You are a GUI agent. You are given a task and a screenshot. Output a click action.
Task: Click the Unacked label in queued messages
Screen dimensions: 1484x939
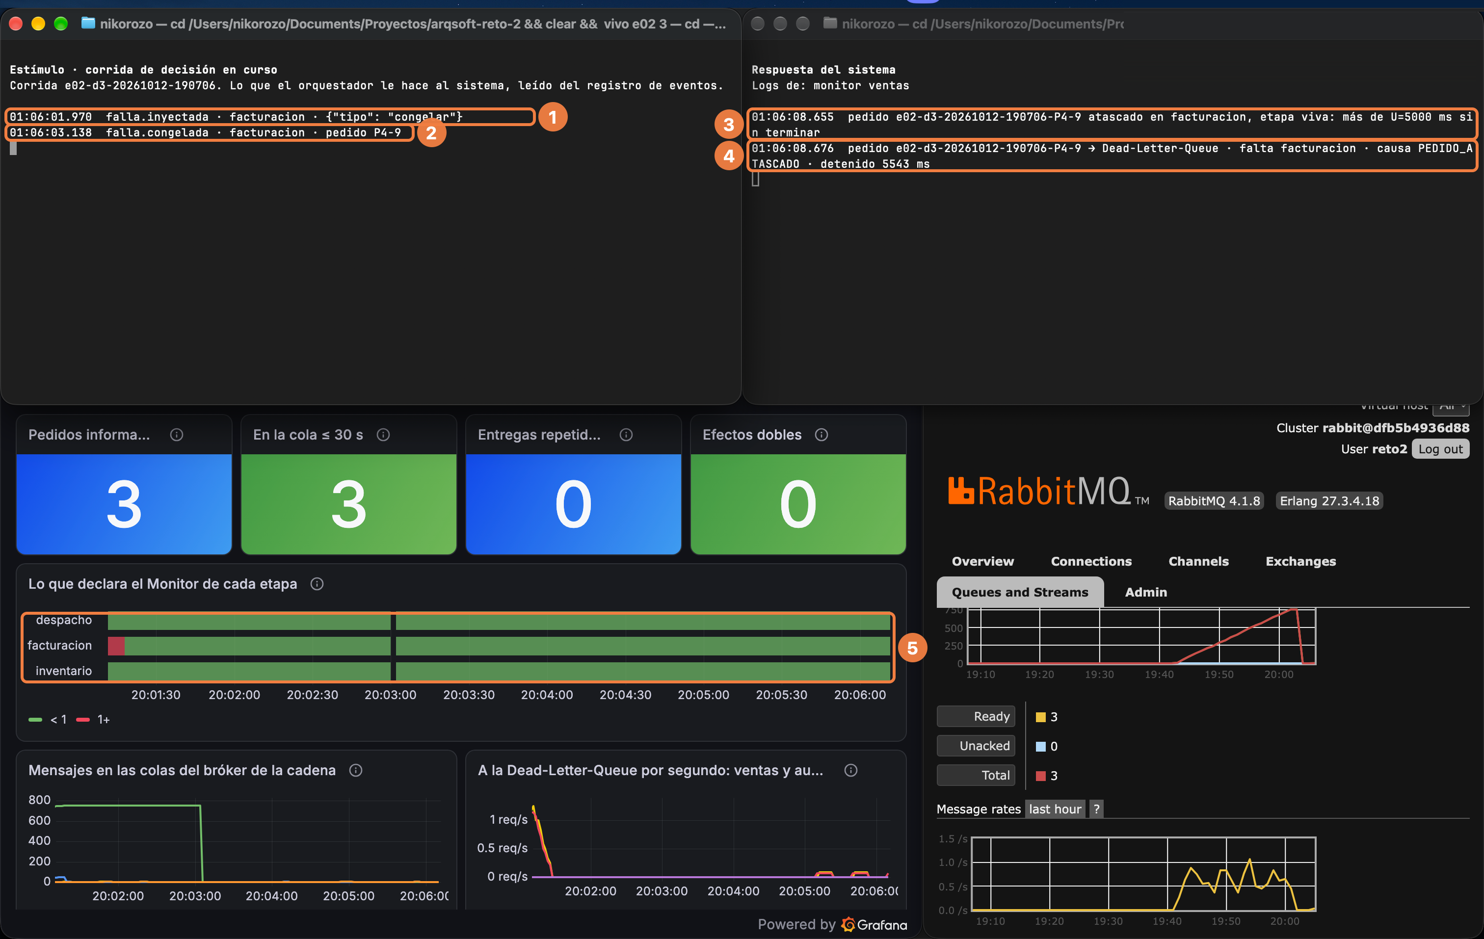pos(976,746)
